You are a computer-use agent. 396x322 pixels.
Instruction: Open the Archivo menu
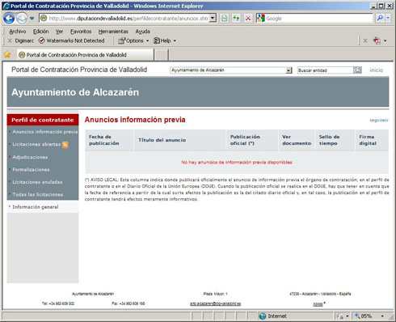click(x=18, y=32)
